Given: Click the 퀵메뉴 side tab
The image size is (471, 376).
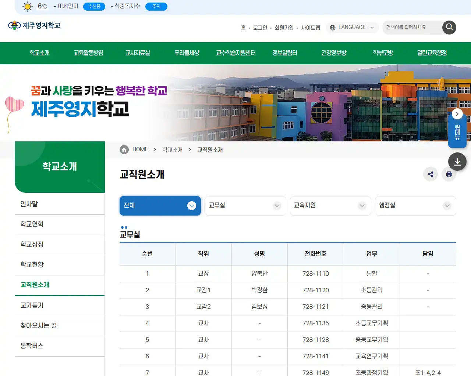Looking at the screenshot, I should 457,132.
